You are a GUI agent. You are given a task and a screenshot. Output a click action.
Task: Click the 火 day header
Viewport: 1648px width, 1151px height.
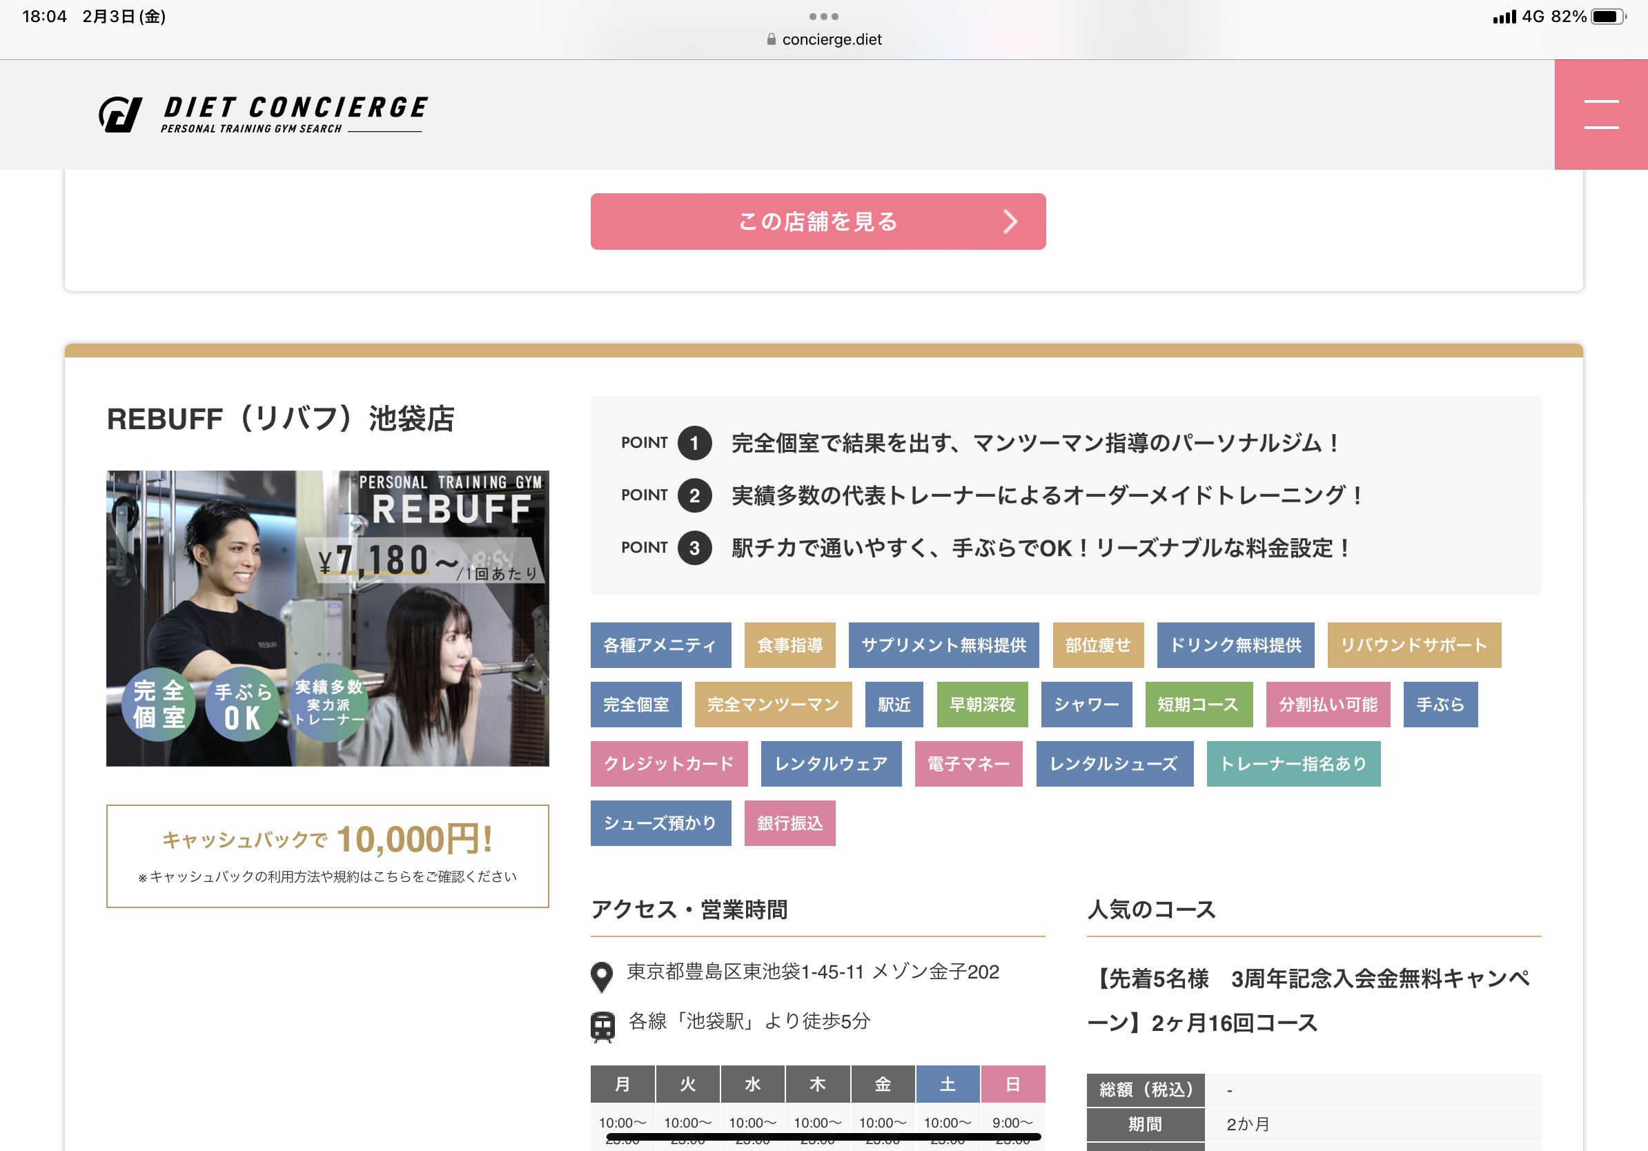click(687, 1084)
